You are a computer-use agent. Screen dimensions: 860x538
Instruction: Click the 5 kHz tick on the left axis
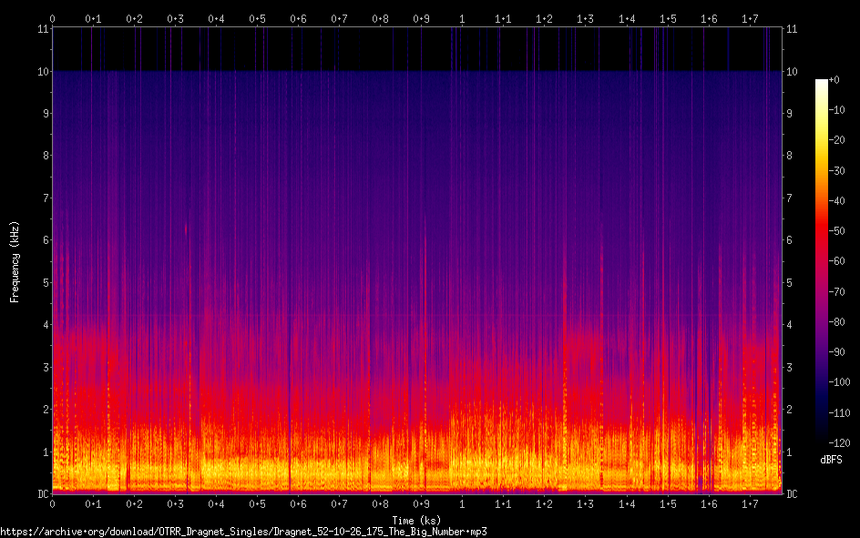click(45, 282)
